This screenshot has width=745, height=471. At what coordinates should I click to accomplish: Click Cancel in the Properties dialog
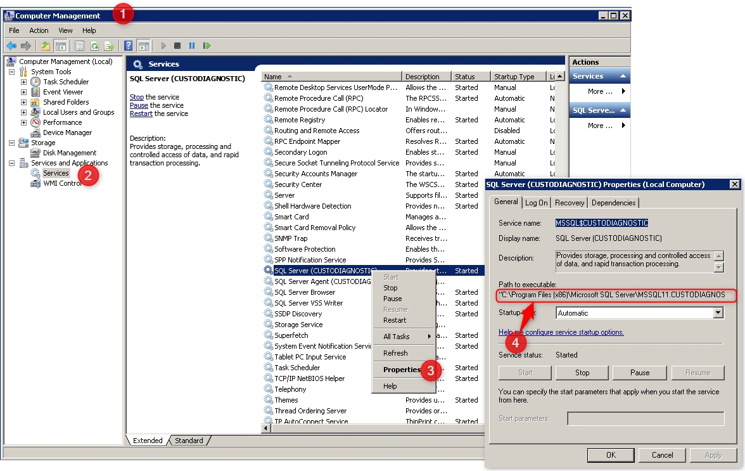click(x=662, y=455)
